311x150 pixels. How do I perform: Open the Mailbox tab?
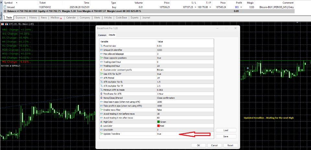(56, 18)
